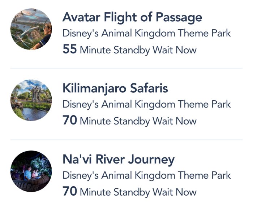Open the Na'vi River Journey title

[x=119, y=160]
